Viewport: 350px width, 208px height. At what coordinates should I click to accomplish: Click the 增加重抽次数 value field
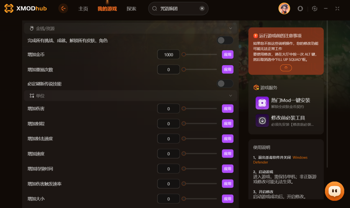(169, 70)
